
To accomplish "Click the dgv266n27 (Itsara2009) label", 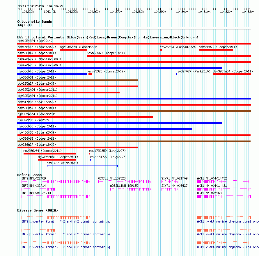I will 37,145.
